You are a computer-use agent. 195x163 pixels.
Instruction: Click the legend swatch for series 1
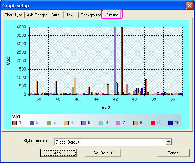click(x=14, y=123)
